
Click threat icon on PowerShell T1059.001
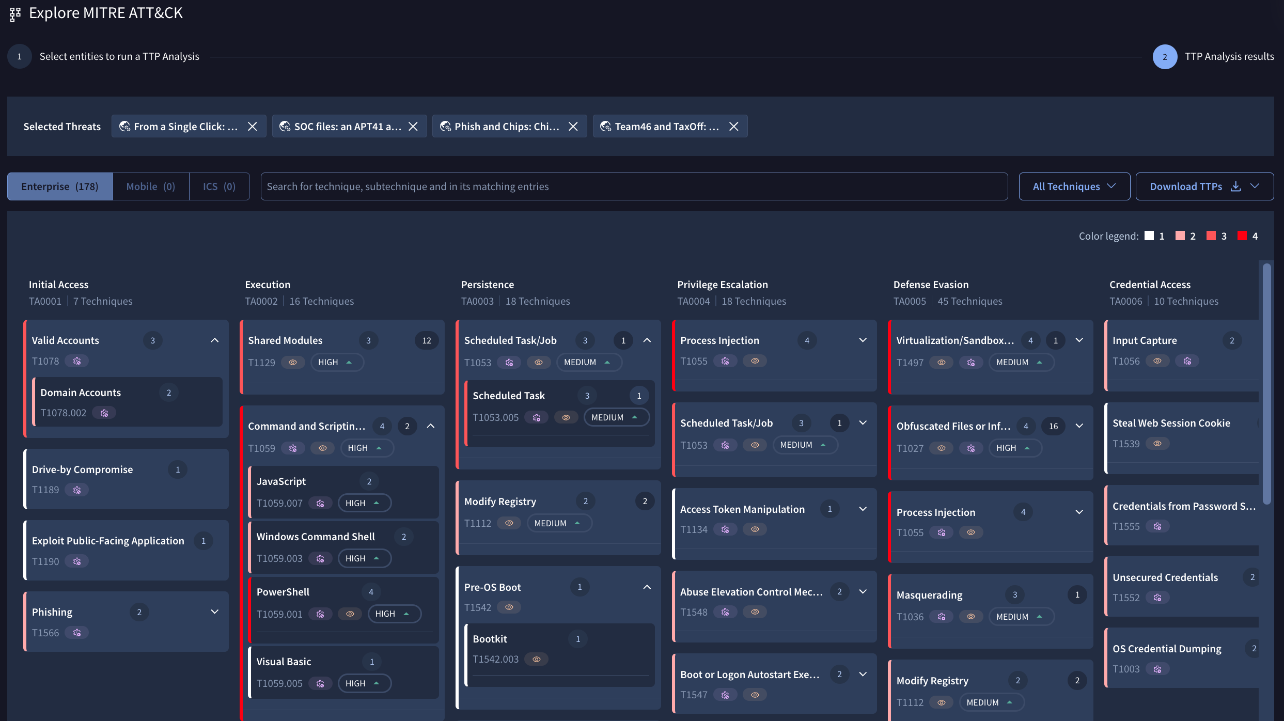320,614
